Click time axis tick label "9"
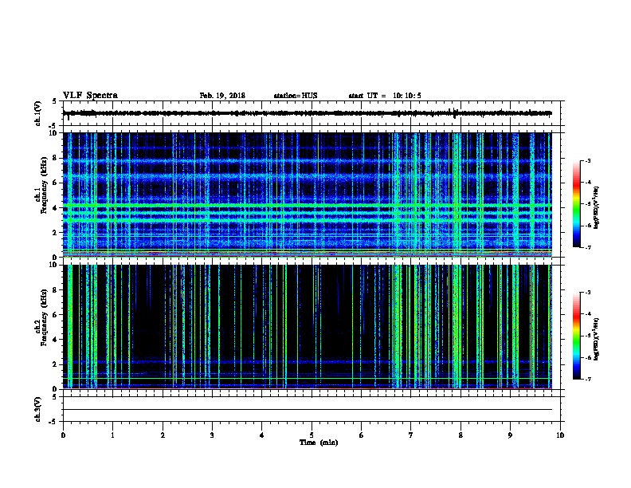The height and width of the screenshot is (488, 631). click(510, 435)
